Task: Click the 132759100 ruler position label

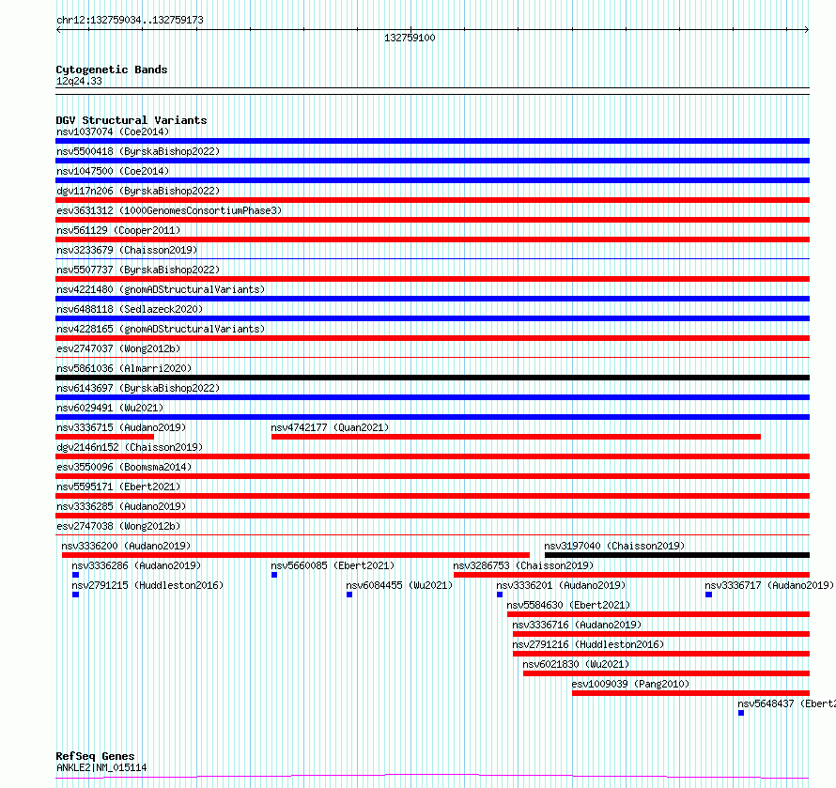Action: (x=410, y=38)
